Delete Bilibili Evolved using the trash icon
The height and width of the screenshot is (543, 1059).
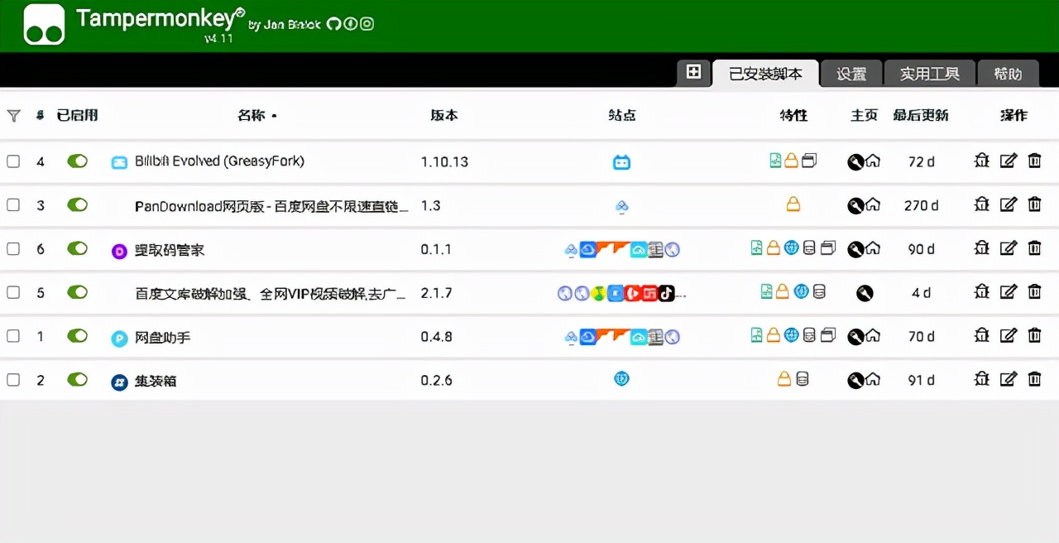[x=1035, y=161]
